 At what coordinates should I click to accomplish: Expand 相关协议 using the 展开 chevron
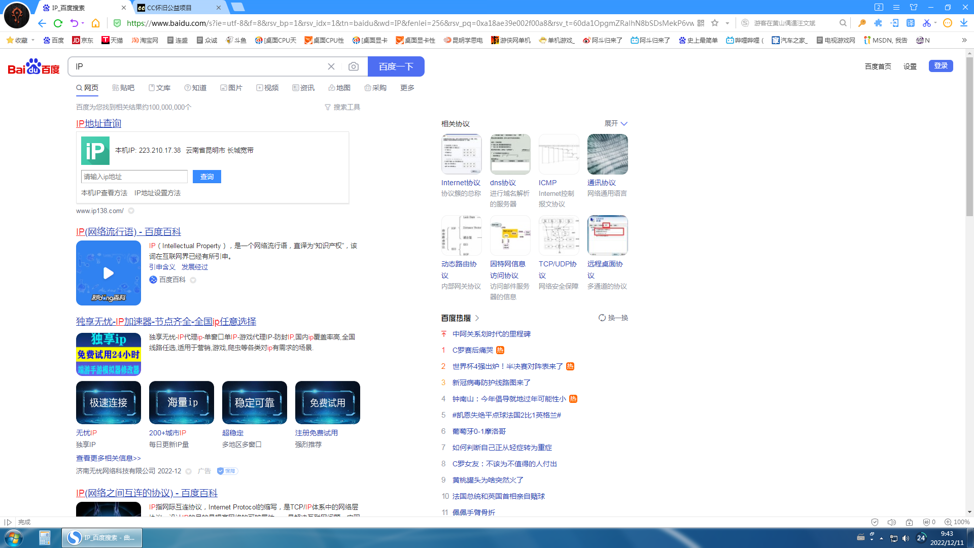click(624, 123)
